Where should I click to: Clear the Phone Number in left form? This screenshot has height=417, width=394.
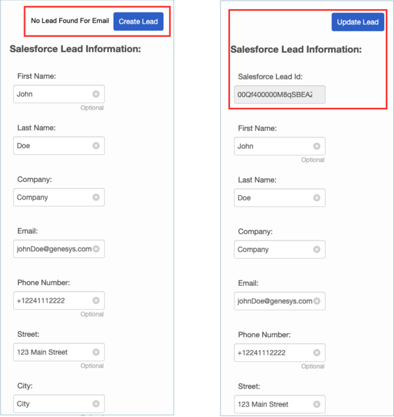[96, 300]
